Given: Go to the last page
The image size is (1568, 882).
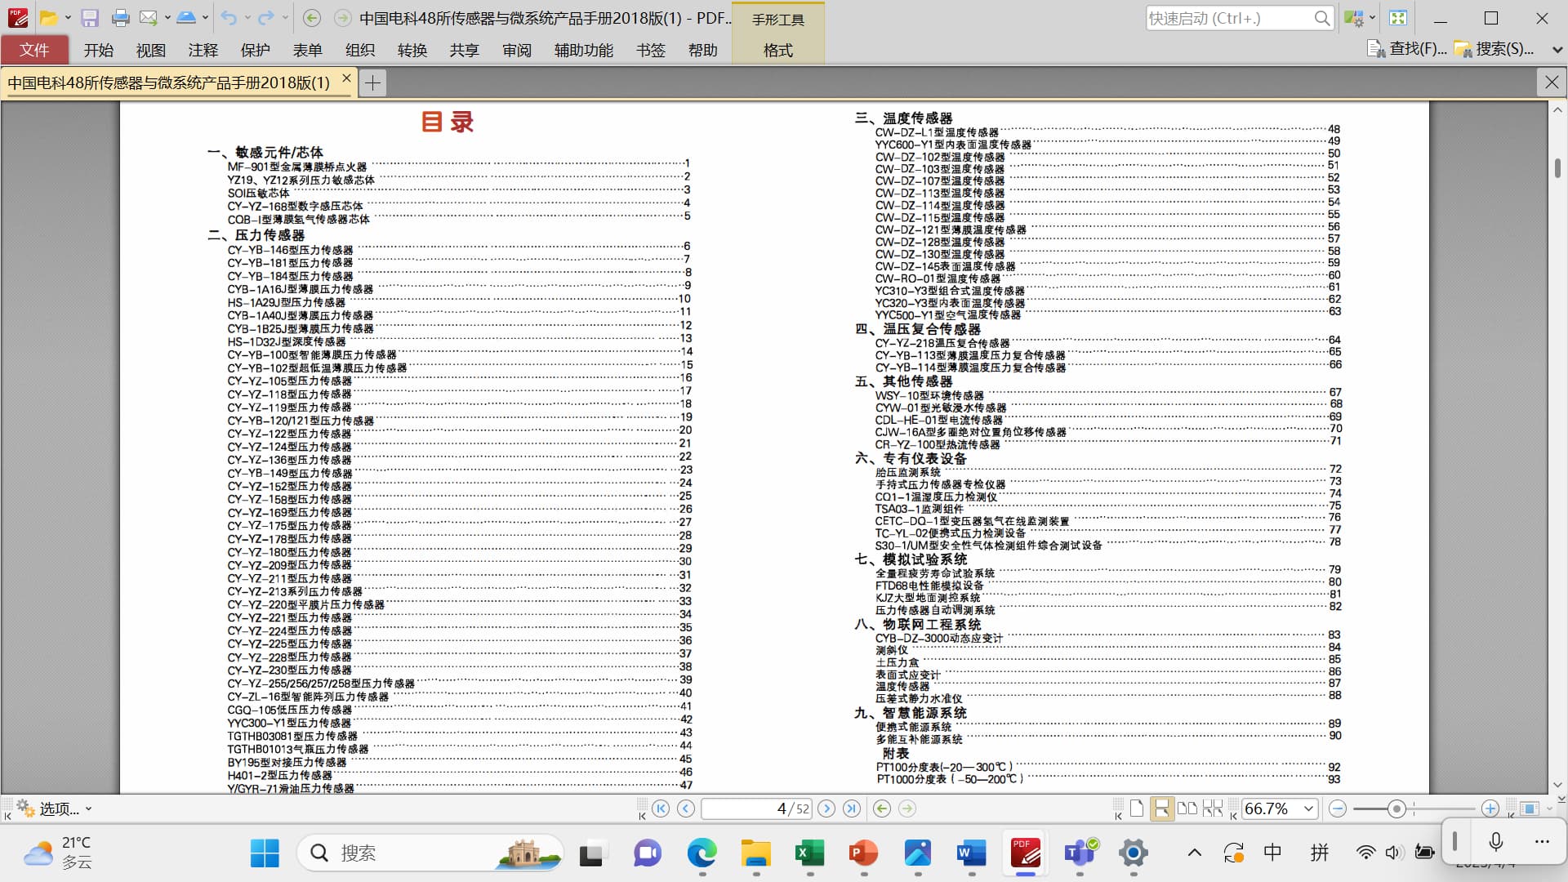Looking at the screenshot, I should pyautogui.click(x=852, y=808).
